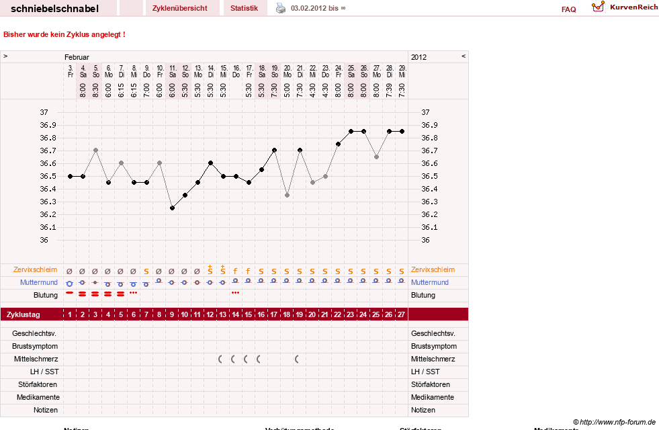
Task: Click the spotting dots on cycle day 14
Action: pos(235,292)
